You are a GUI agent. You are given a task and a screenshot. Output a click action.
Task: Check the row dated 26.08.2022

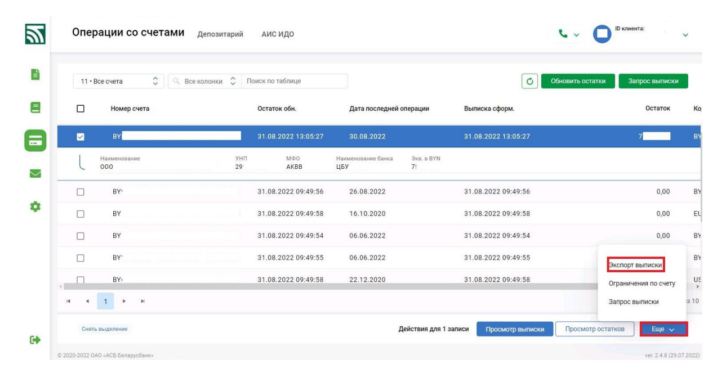click(80, 192)
